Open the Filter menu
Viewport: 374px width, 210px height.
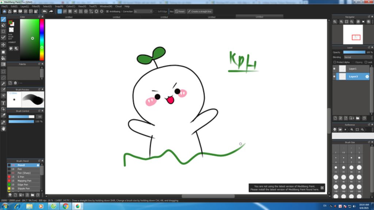pyautogui.click(x=36, y=7)
